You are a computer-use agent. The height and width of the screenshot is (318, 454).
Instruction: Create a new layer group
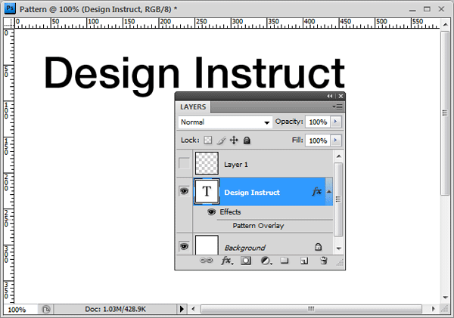click(x=285, y=261)
